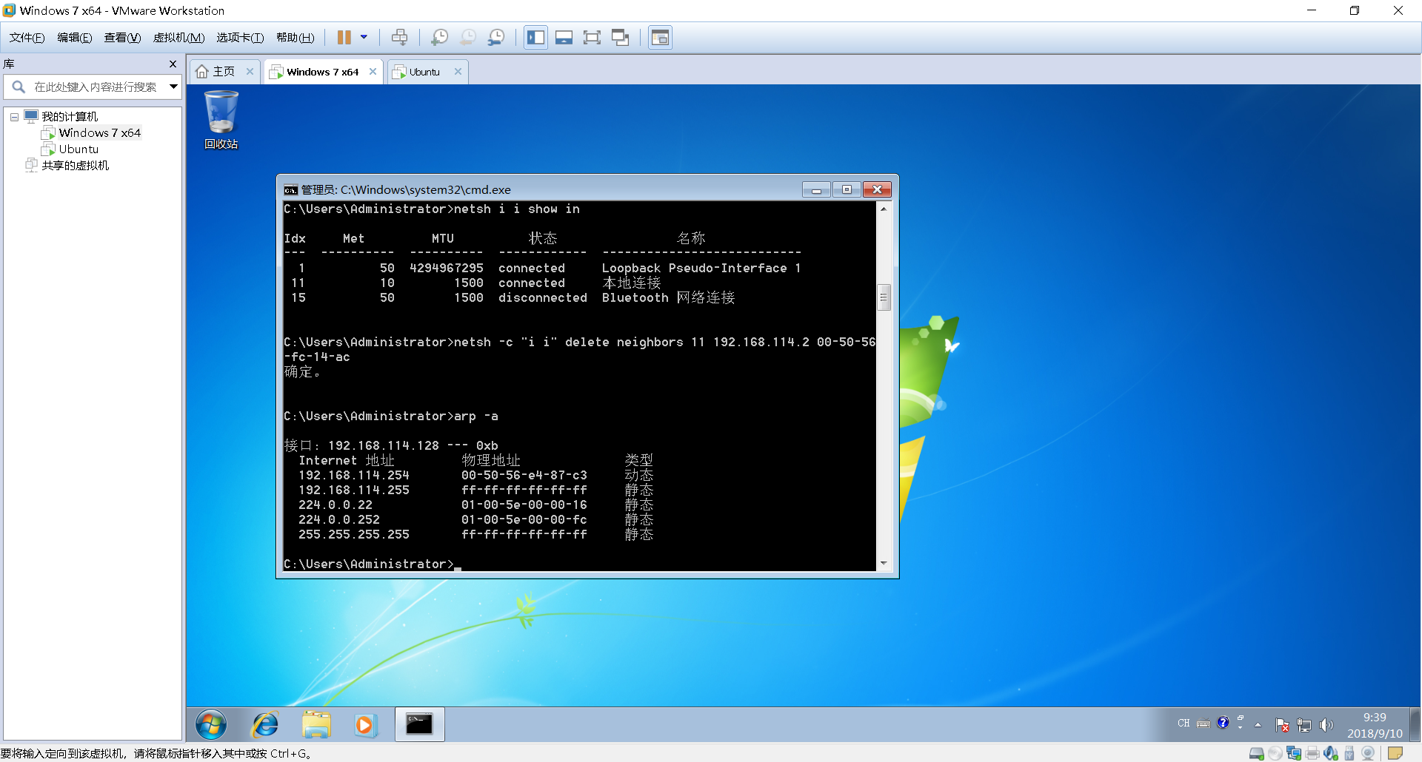Open the snapshot manager icon
This screenshot has width=1422, height=762.
click(x=496, y=37)
